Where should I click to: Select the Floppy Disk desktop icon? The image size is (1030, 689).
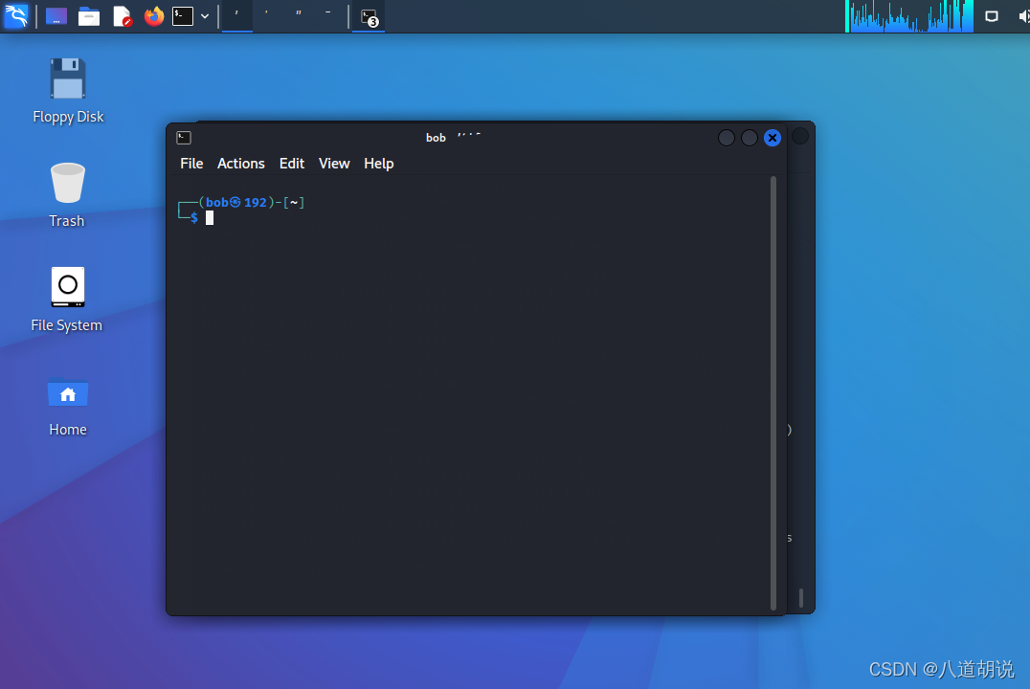pos(68,91)
